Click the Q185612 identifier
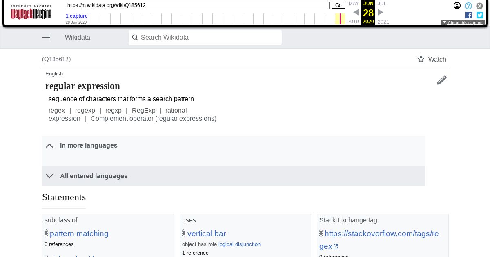Viewport: 490px width, 257px height. coord(56,59)
